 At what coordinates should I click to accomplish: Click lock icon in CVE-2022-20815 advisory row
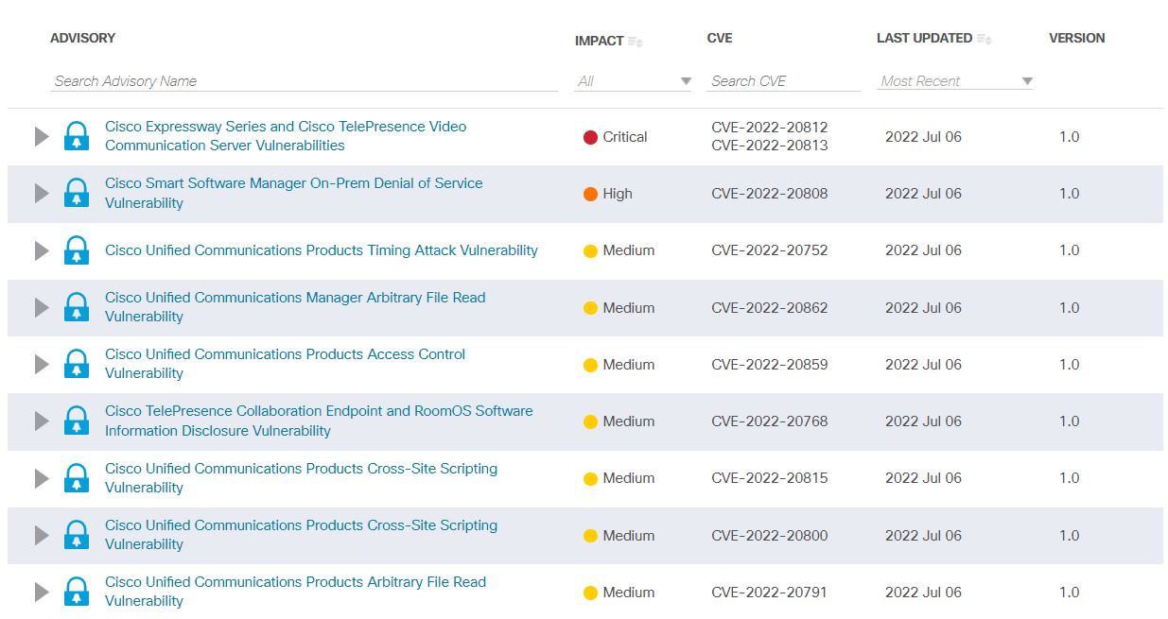click(x=77, y=478)
